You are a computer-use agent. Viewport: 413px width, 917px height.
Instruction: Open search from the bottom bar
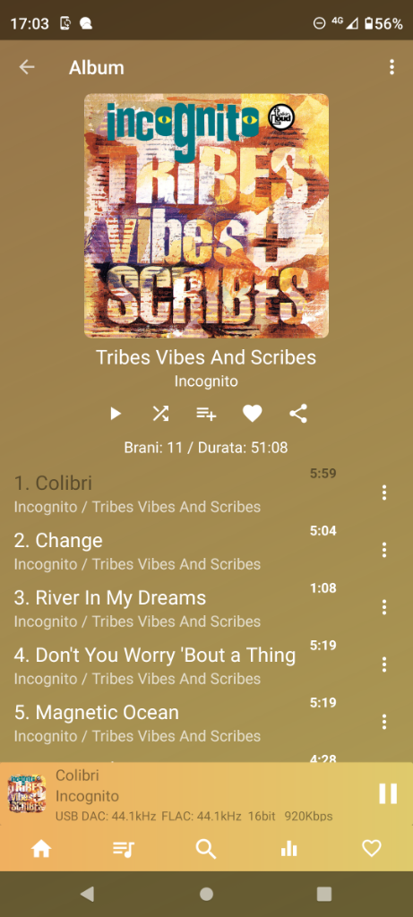206,849
